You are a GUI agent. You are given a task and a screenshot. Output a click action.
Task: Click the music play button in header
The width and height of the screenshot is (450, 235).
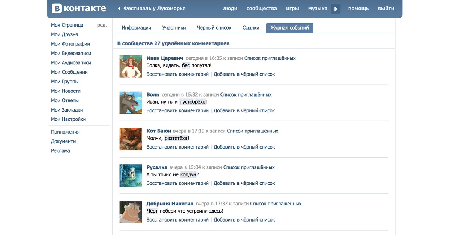[x=336, y=9]
